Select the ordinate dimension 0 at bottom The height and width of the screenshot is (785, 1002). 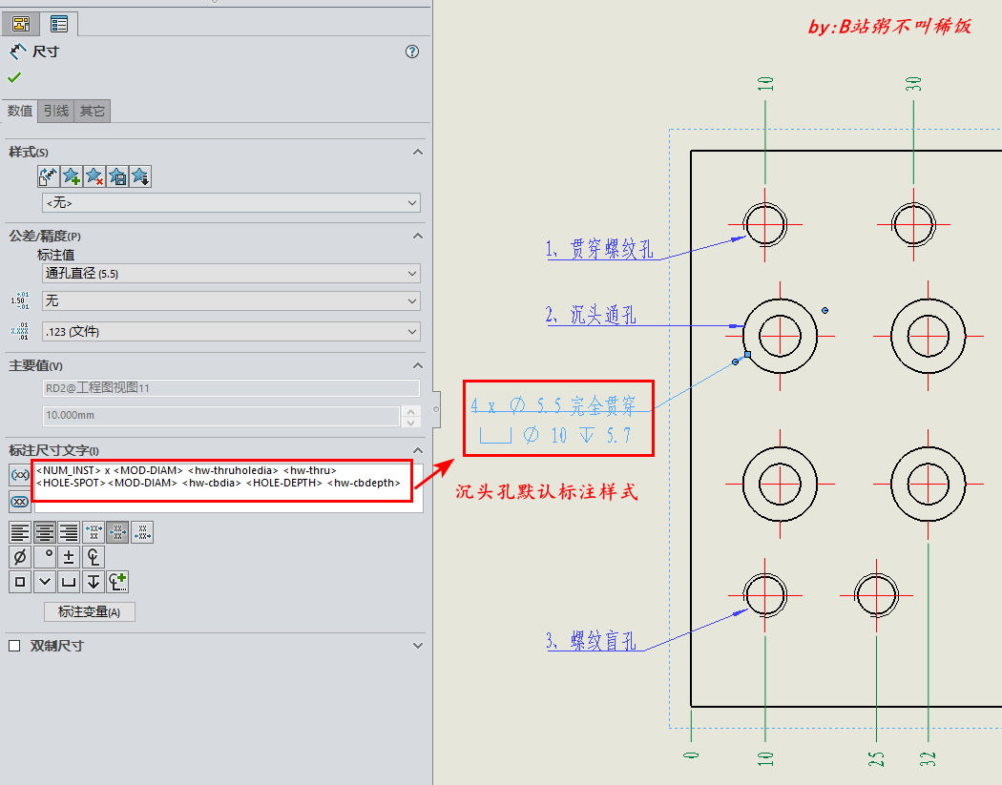pyautogui.click(x=691, y=755)
